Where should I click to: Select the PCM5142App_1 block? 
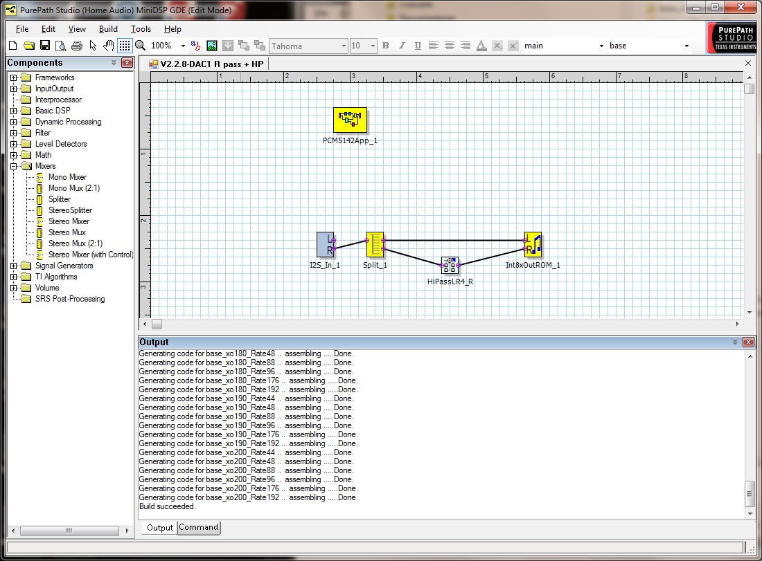350,120
